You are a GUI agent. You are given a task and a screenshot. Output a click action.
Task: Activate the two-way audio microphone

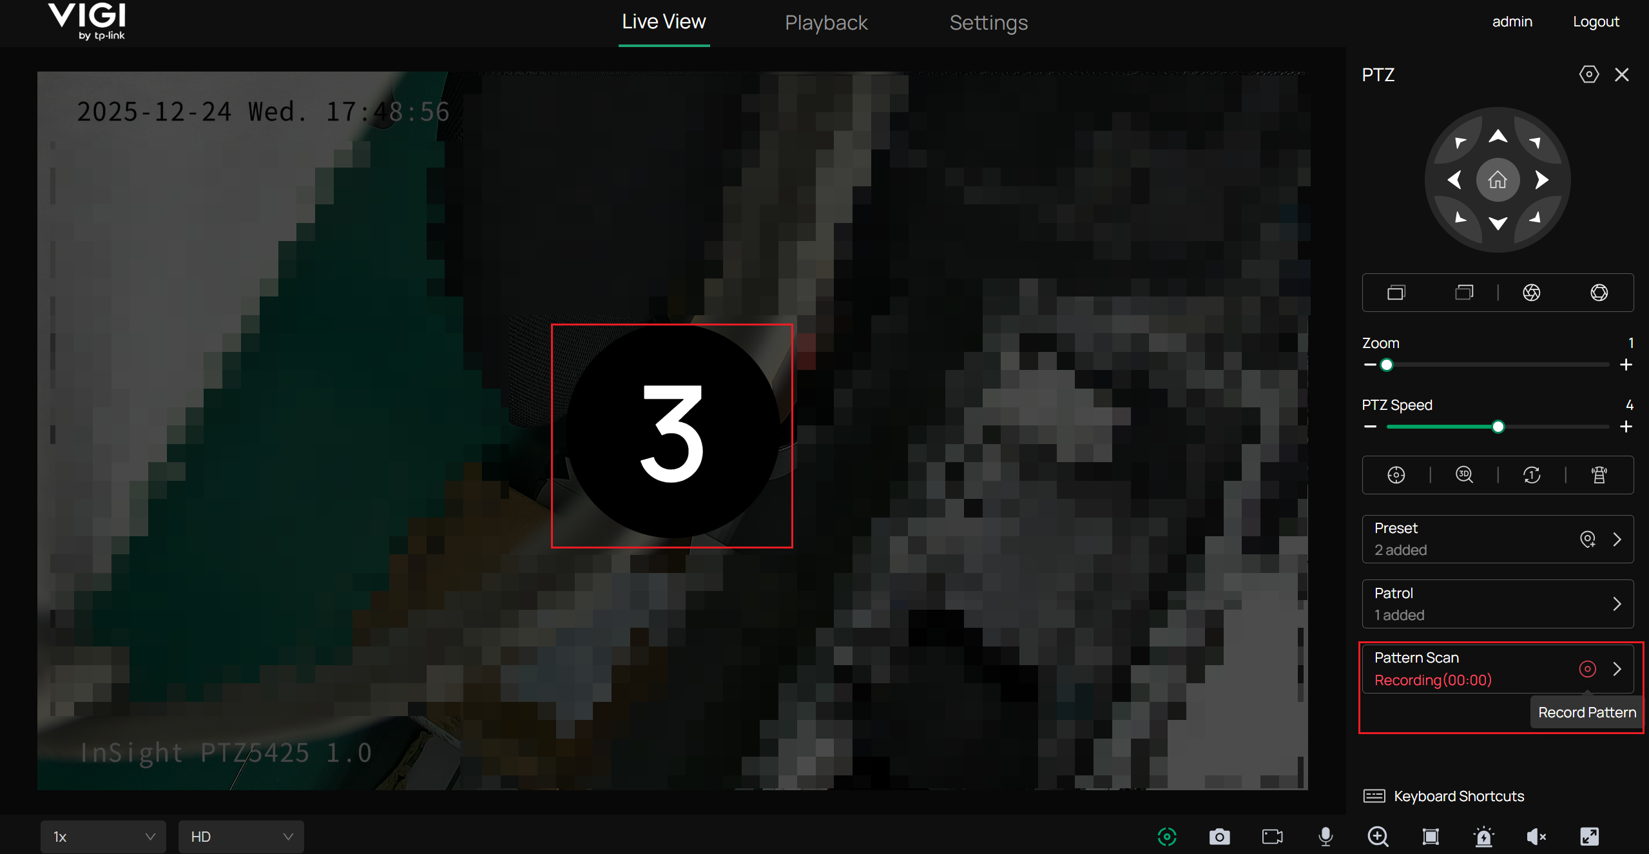1325,837
